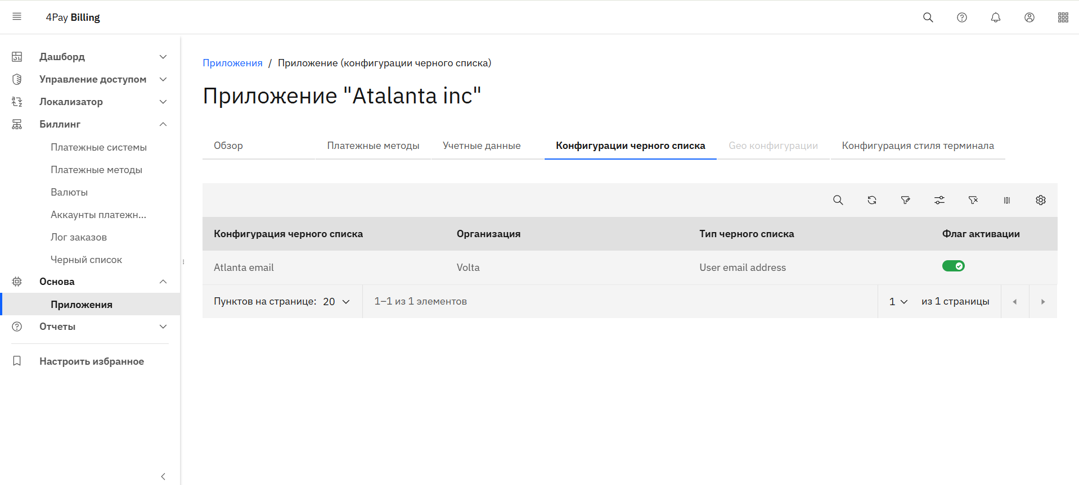Refresh the blacklist configurations table
1079x485 pixels.
click(871, 200)
